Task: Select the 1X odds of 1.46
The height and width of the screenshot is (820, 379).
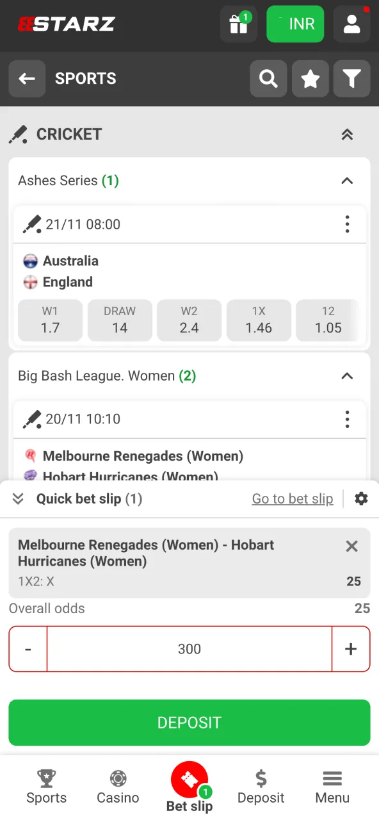Action: pos(259,320)
